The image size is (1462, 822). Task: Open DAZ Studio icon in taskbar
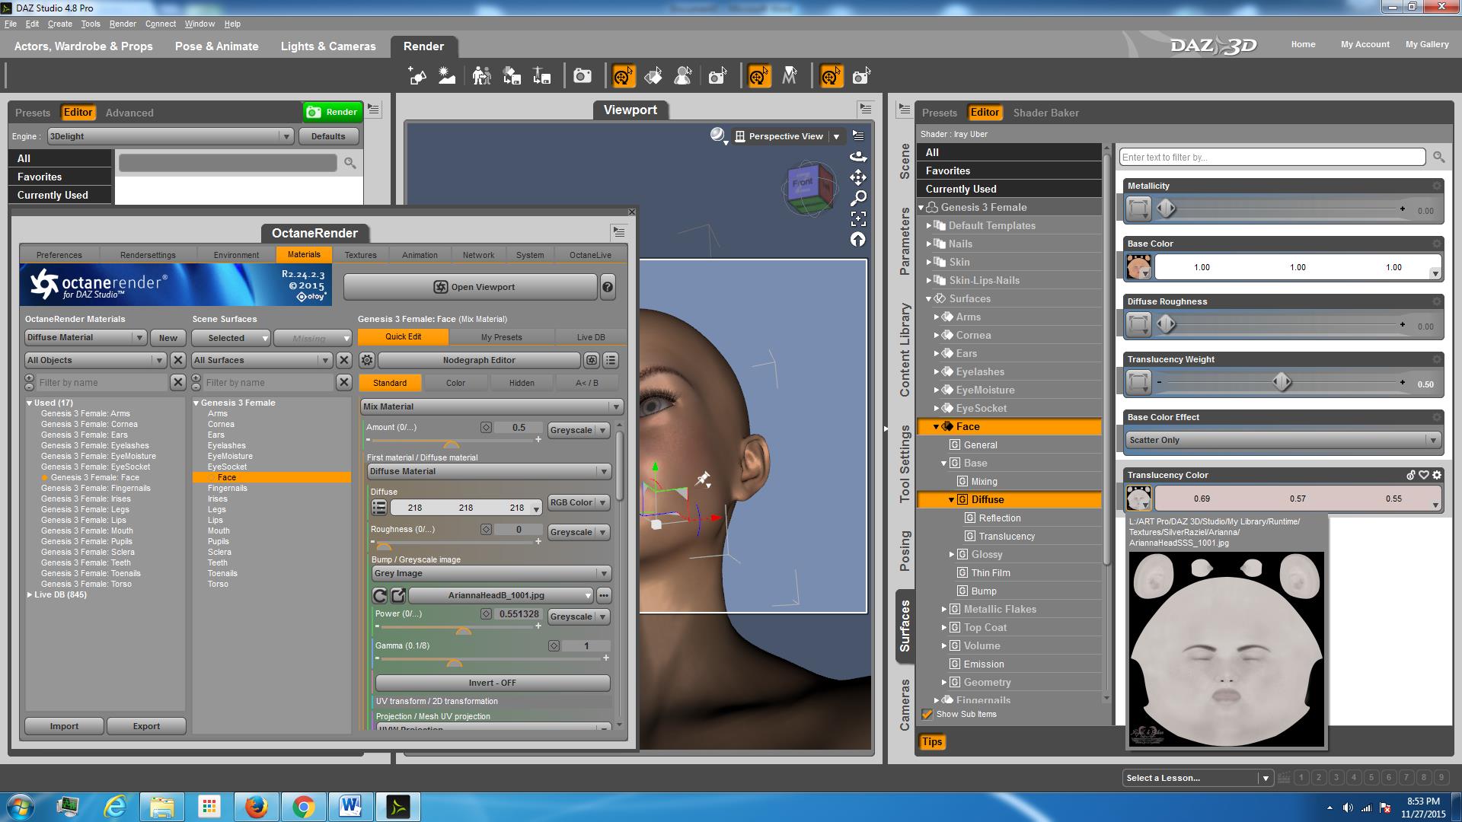398,806
